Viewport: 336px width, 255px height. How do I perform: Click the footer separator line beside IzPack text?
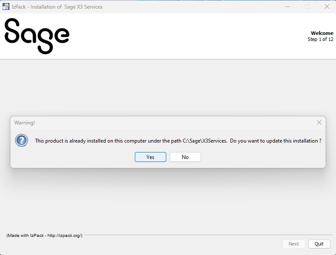click(x=207, y=235)
